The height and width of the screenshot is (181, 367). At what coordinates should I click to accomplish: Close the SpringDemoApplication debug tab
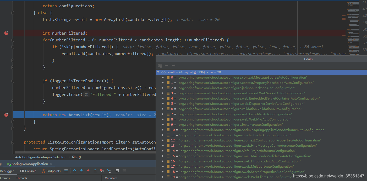(x=51, y=164)
